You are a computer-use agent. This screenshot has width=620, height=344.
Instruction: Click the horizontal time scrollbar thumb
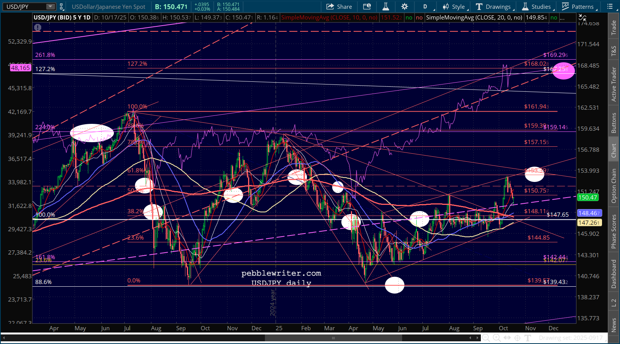click(x=333, y=338)
